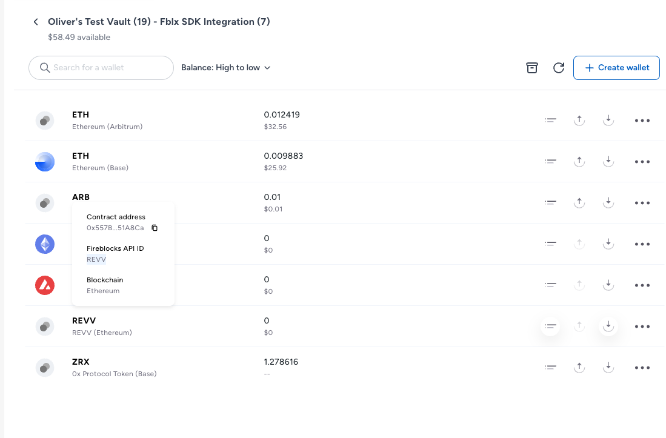
Task: Open more options for the ARB wallet
Action: pyautogui.click(x=642, y=203)
